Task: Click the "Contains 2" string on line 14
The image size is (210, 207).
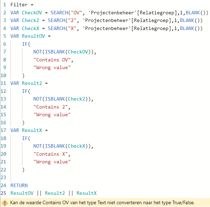Action: pos(50,107)
